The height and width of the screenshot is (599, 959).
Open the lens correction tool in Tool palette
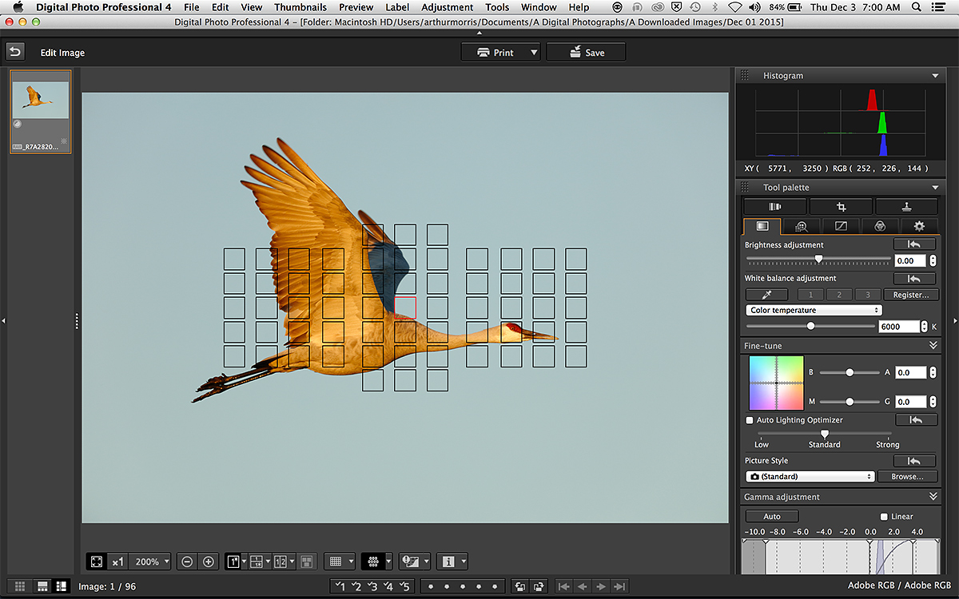774,206
